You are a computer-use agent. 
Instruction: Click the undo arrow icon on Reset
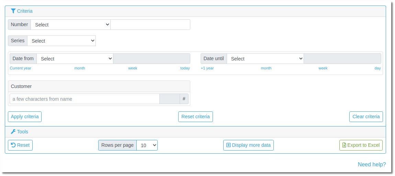[x=13, y=145]
